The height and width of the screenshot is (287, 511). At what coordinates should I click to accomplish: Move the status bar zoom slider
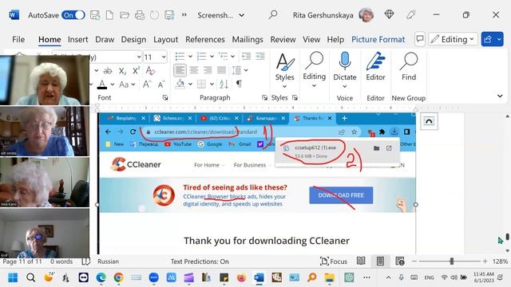tap(451, 261)
